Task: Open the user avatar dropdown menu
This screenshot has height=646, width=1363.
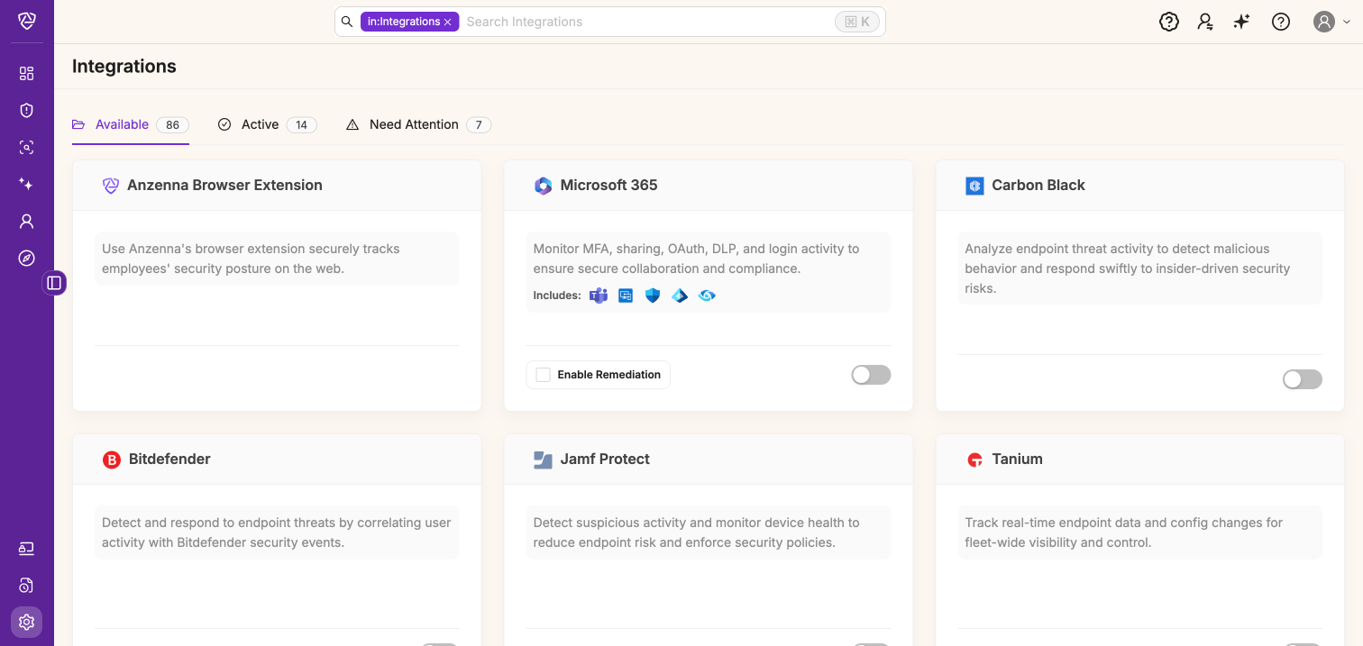Action: pyautogui.click(x=1331, y=22)
